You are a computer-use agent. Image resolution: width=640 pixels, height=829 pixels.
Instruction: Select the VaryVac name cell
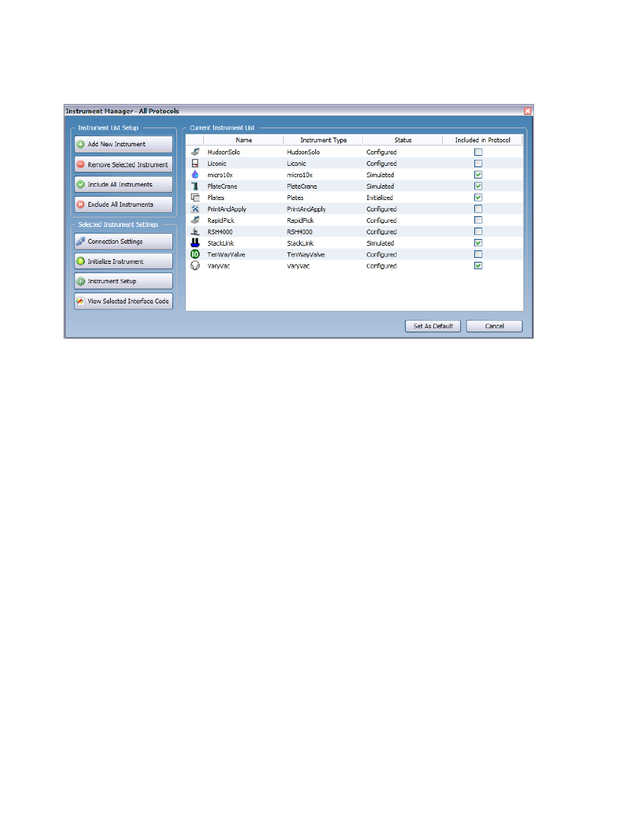(x=219, y=266)
